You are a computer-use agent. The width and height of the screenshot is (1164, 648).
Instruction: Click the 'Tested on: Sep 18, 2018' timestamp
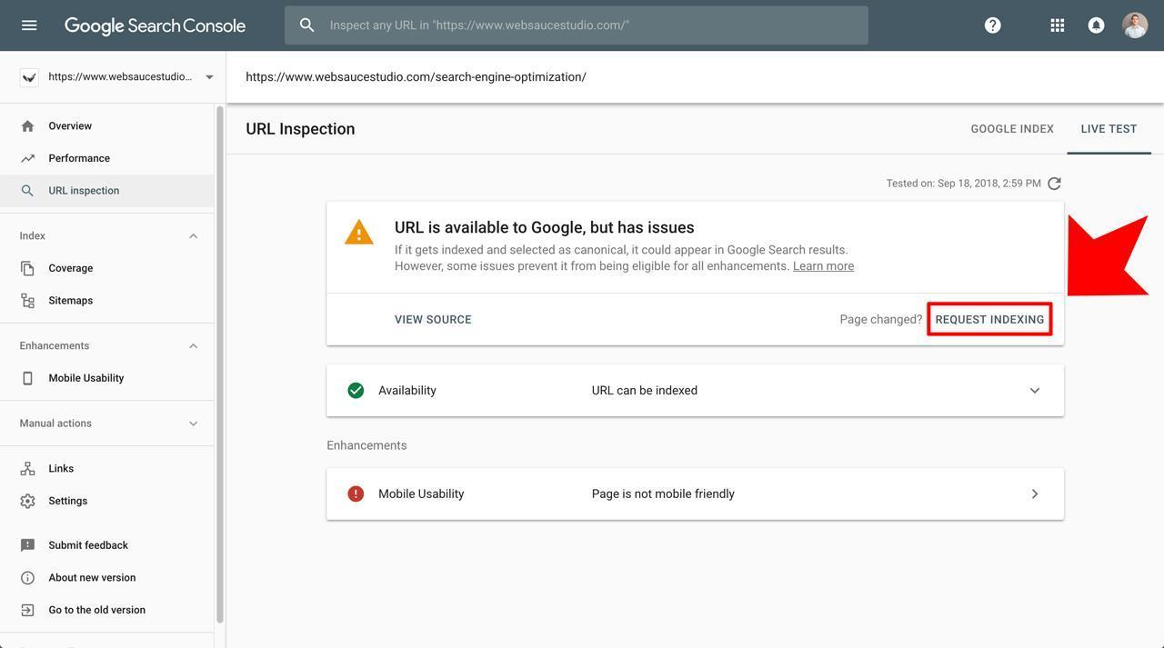pyautogui.click(x=964, y=184)
